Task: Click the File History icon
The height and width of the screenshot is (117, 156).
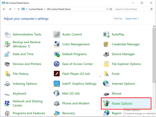Action: click(x=8, y=74)
